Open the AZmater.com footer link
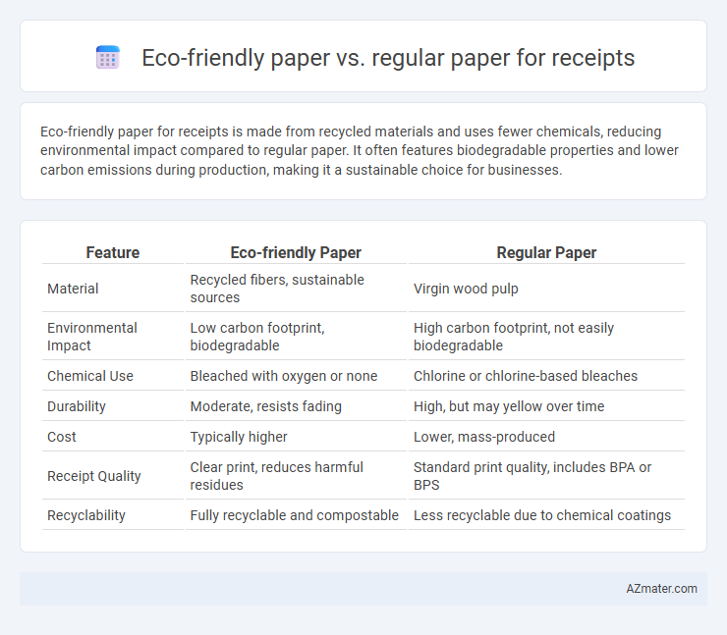727x635 pixels. click(661, 588)
